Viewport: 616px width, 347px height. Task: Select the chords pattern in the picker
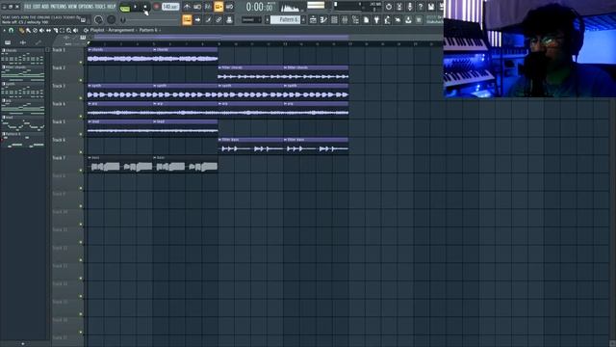[x=23, y=56]
